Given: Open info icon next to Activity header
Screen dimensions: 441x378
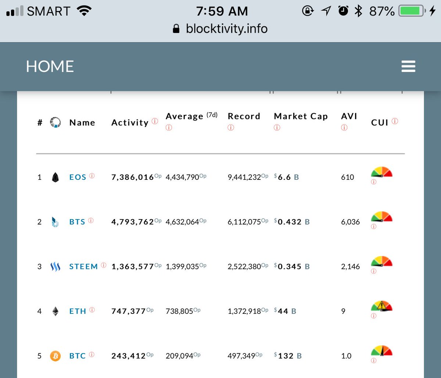Looking at the screenshot, I should pos(155,121).
